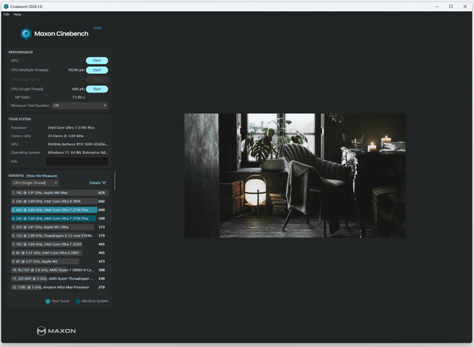The width and height of the screenshot is (474, 347).
Task: Open the File menu
Action: click(7, 14)
